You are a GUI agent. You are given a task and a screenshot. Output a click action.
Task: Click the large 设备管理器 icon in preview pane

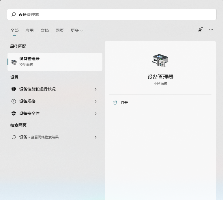tap(160, 61)
